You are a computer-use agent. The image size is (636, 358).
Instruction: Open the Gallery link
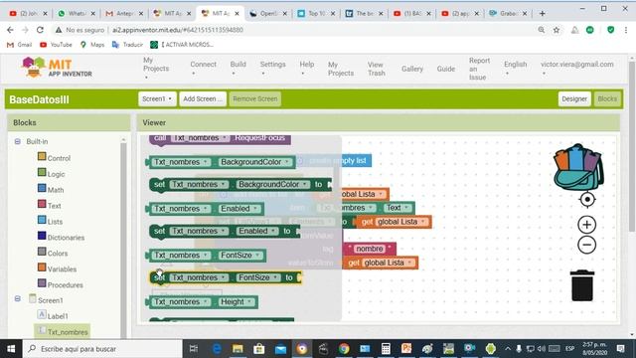pyautogui.click(x=412, y=69)
